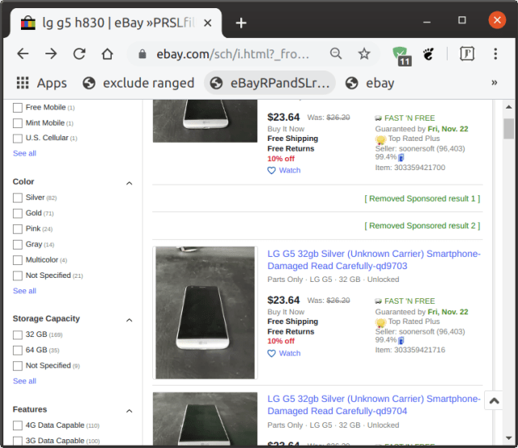Image resolution: width=518 pixels, height=448 pixels.
Task: Check Not Specified under Storage Capacity
Action: pos(18,366)
